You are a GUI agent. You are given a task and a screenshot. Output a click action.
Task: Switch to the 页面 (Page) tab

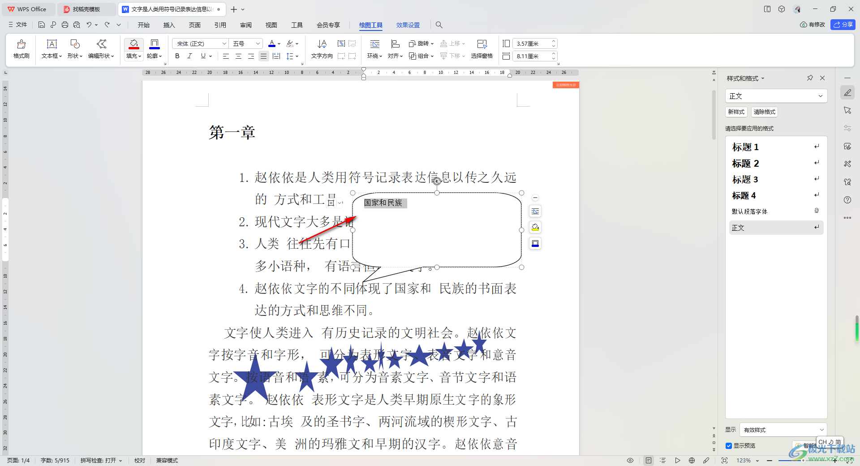(x=194, y=25)
